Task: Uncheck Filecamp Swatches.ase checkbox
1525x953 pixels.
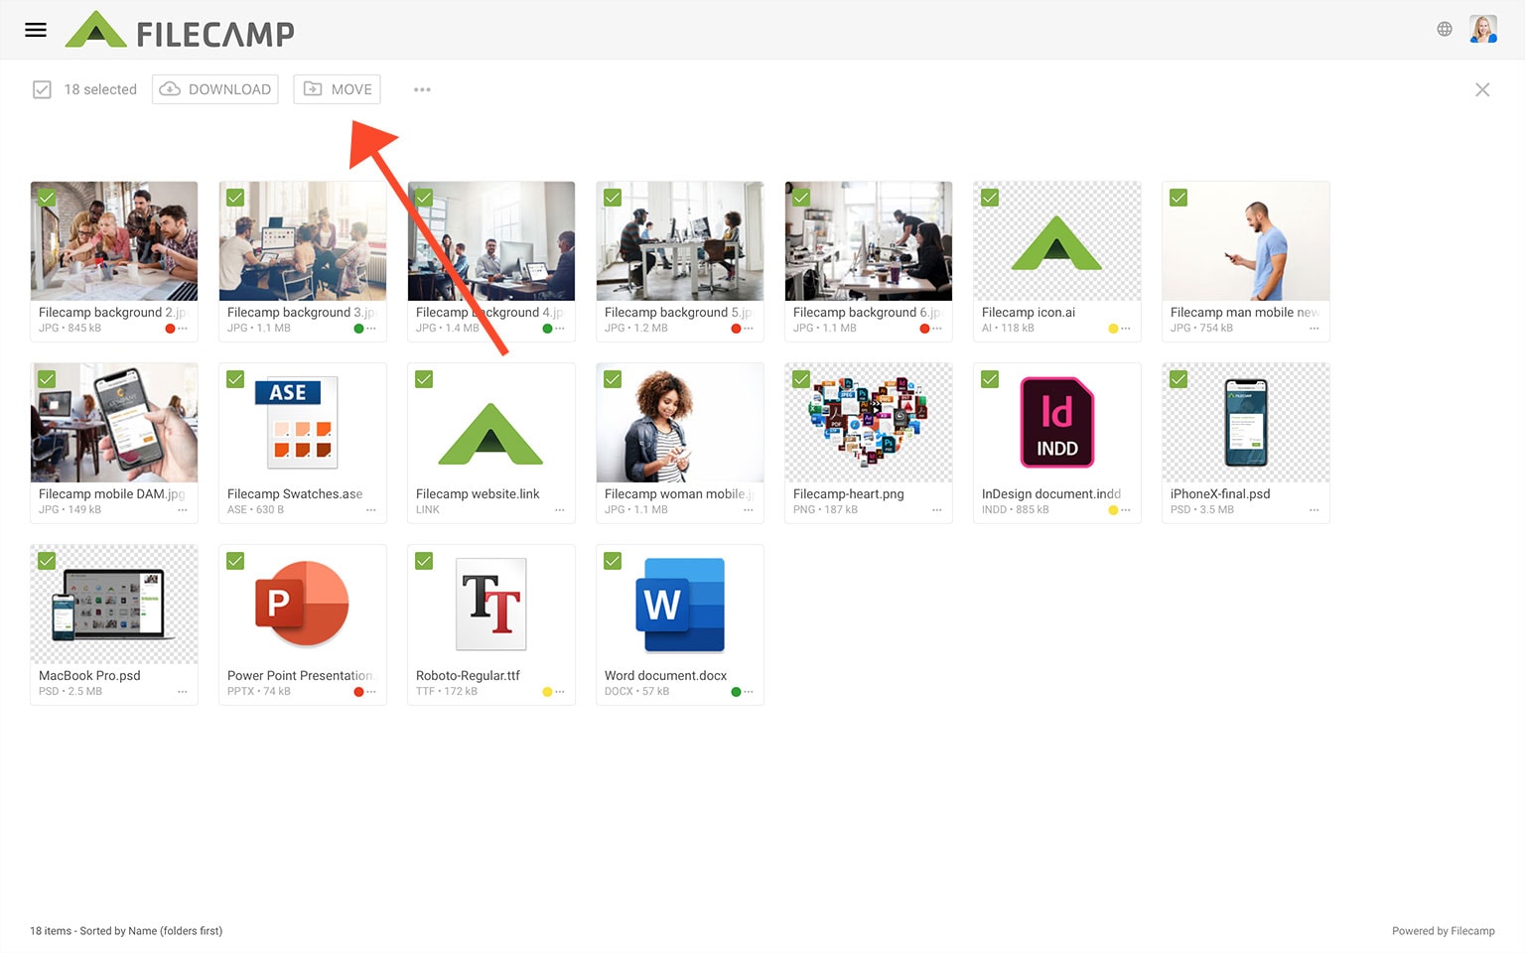Action: (x=235, y=379)
